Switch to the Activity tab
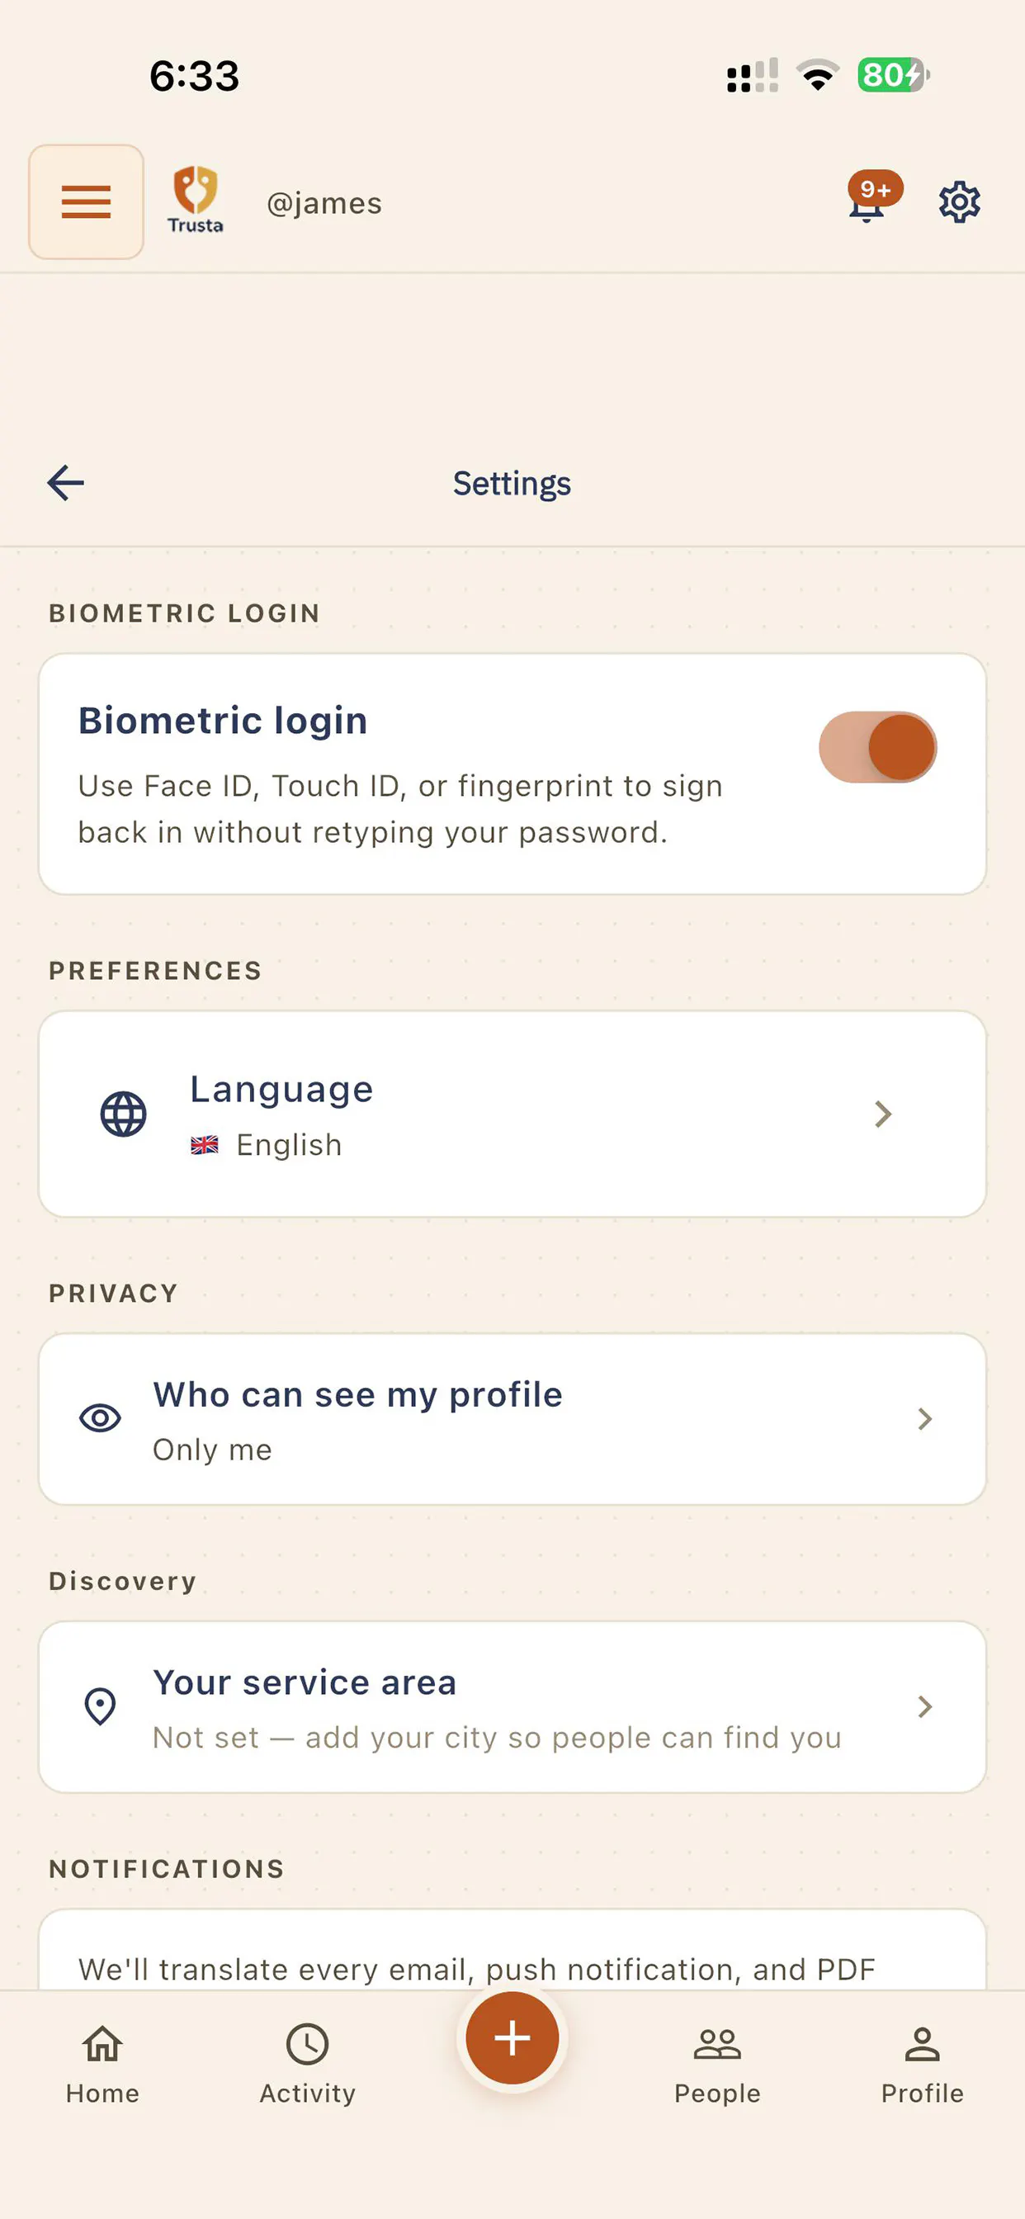Screen dimensions: 1025x2219 click(308, 2064)
